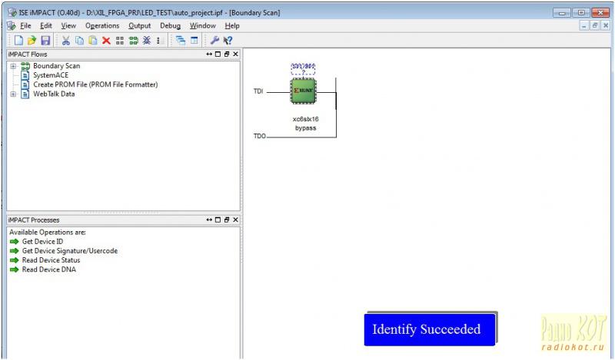Select the xc6slx16 Xilinx chip in chain
This screenshot has width=615, height=360.
(x=303, y=94)
